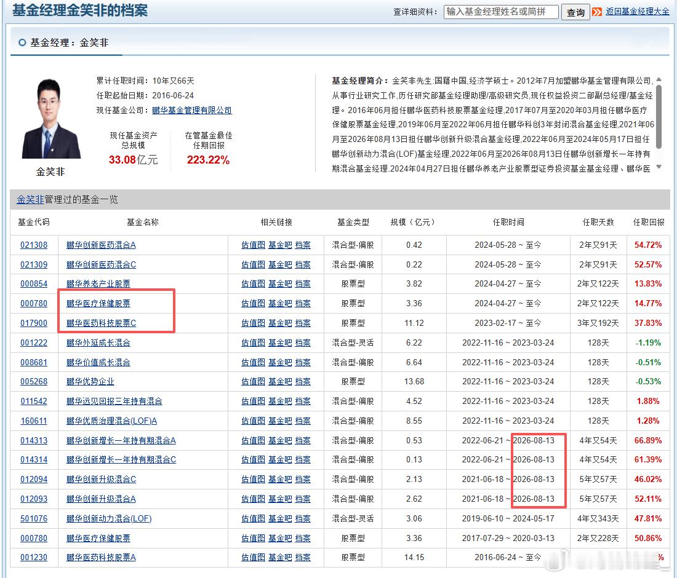Image resolution: width=677 pixels, height=578 pixels.
Task: Click the orange arrow icon beside 返回基金经理大全
Action: [597, 12]
